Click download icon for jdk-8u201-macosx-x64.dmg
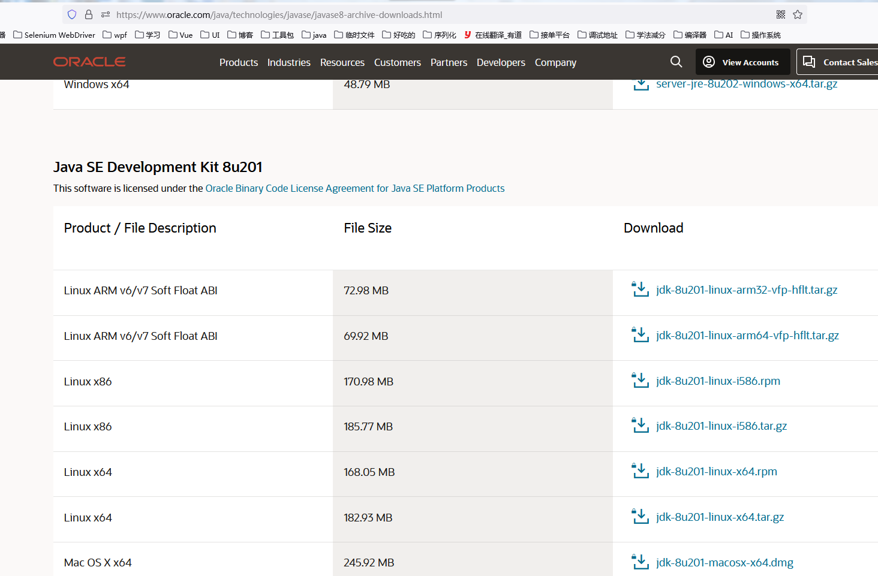The width and height of the screenshot is (878, 576). pyautogui.click(x=641, y=562)
